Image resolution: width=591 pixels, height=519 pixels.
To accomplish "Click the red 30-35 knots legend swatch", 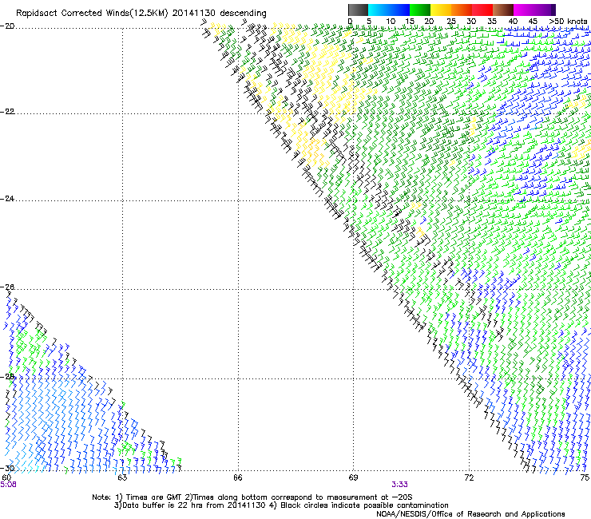I will (x=482, y=10).
